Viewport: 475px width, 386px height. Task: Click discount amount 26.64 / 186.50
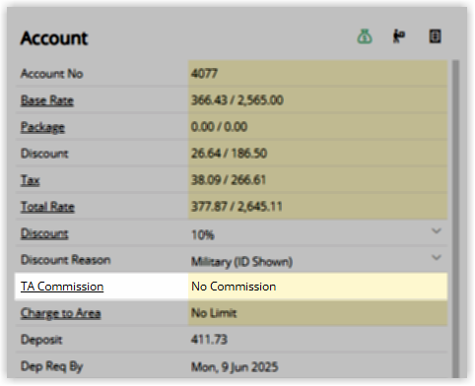pyautogui.click(x=229, y=154)
